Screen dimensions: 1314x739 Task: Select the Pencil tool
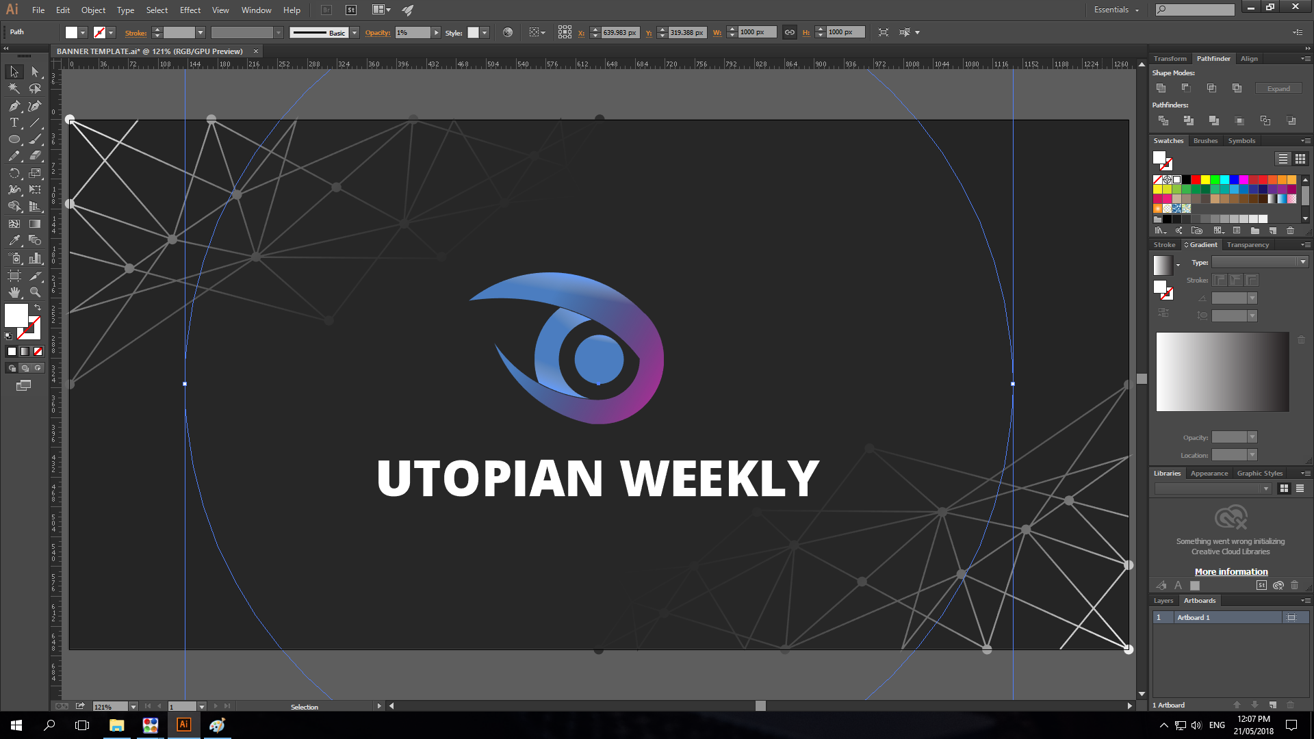click(14, 156)
